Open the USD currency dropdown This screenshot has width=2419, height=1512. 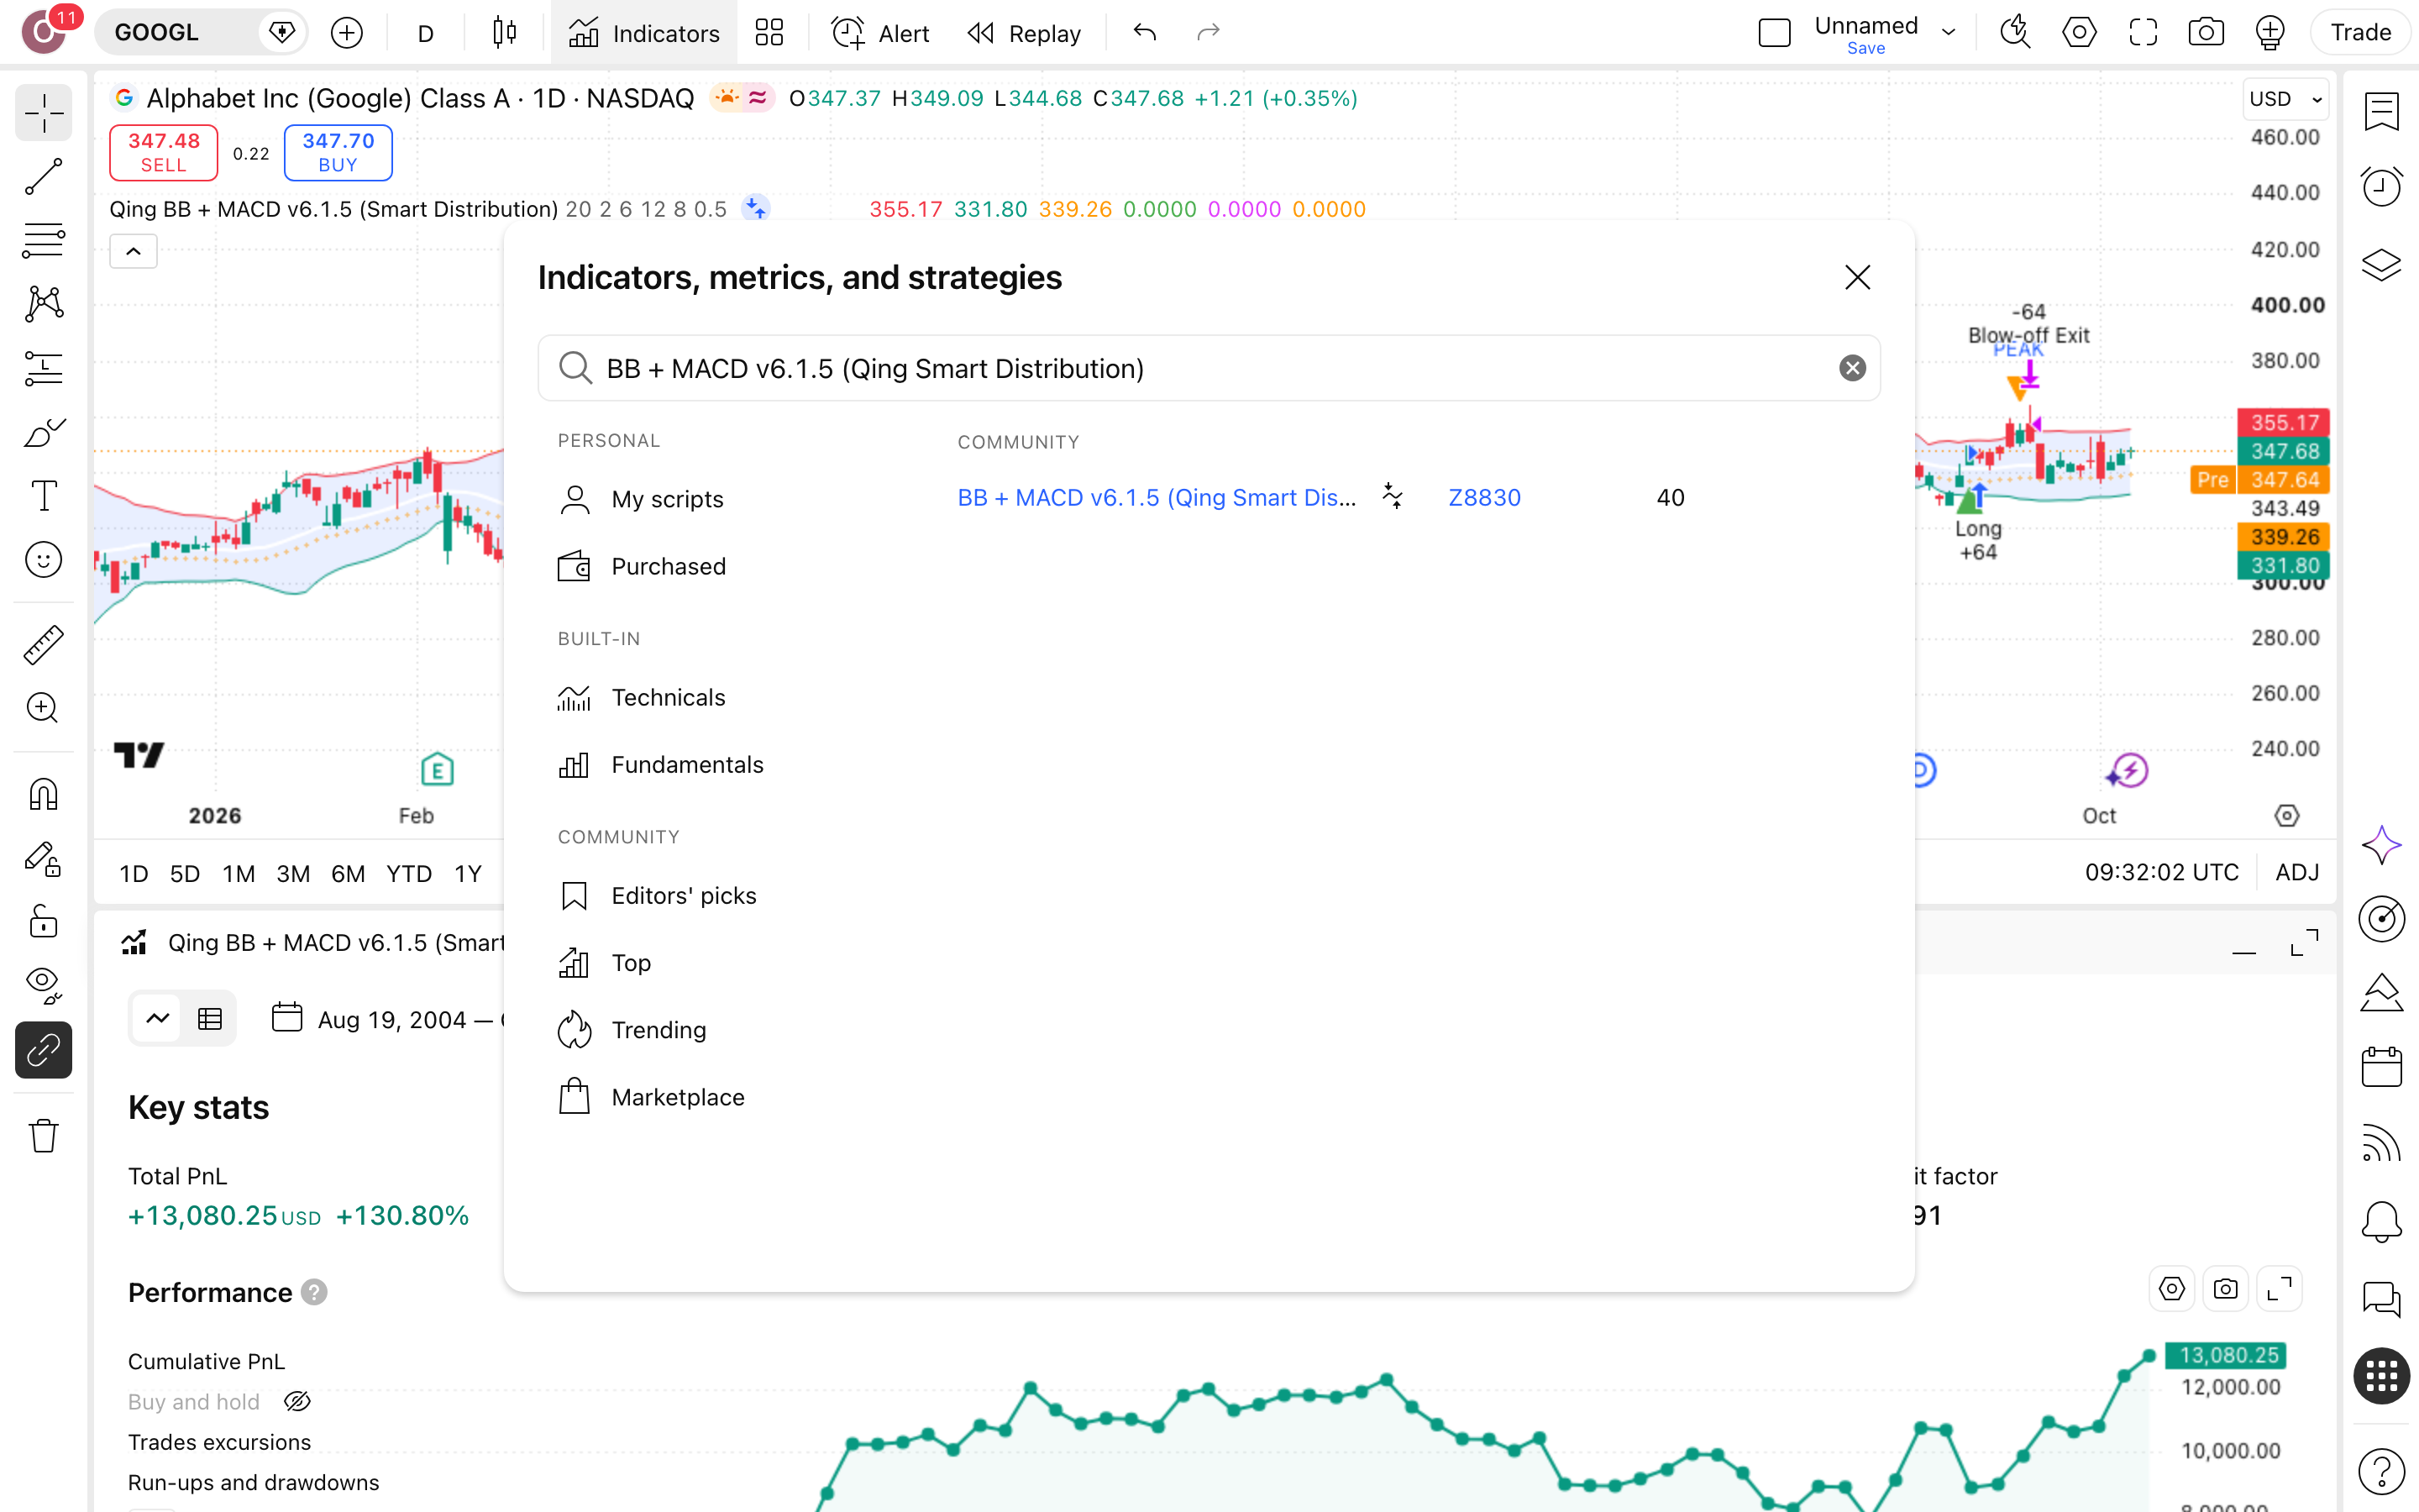point(2286,98)
